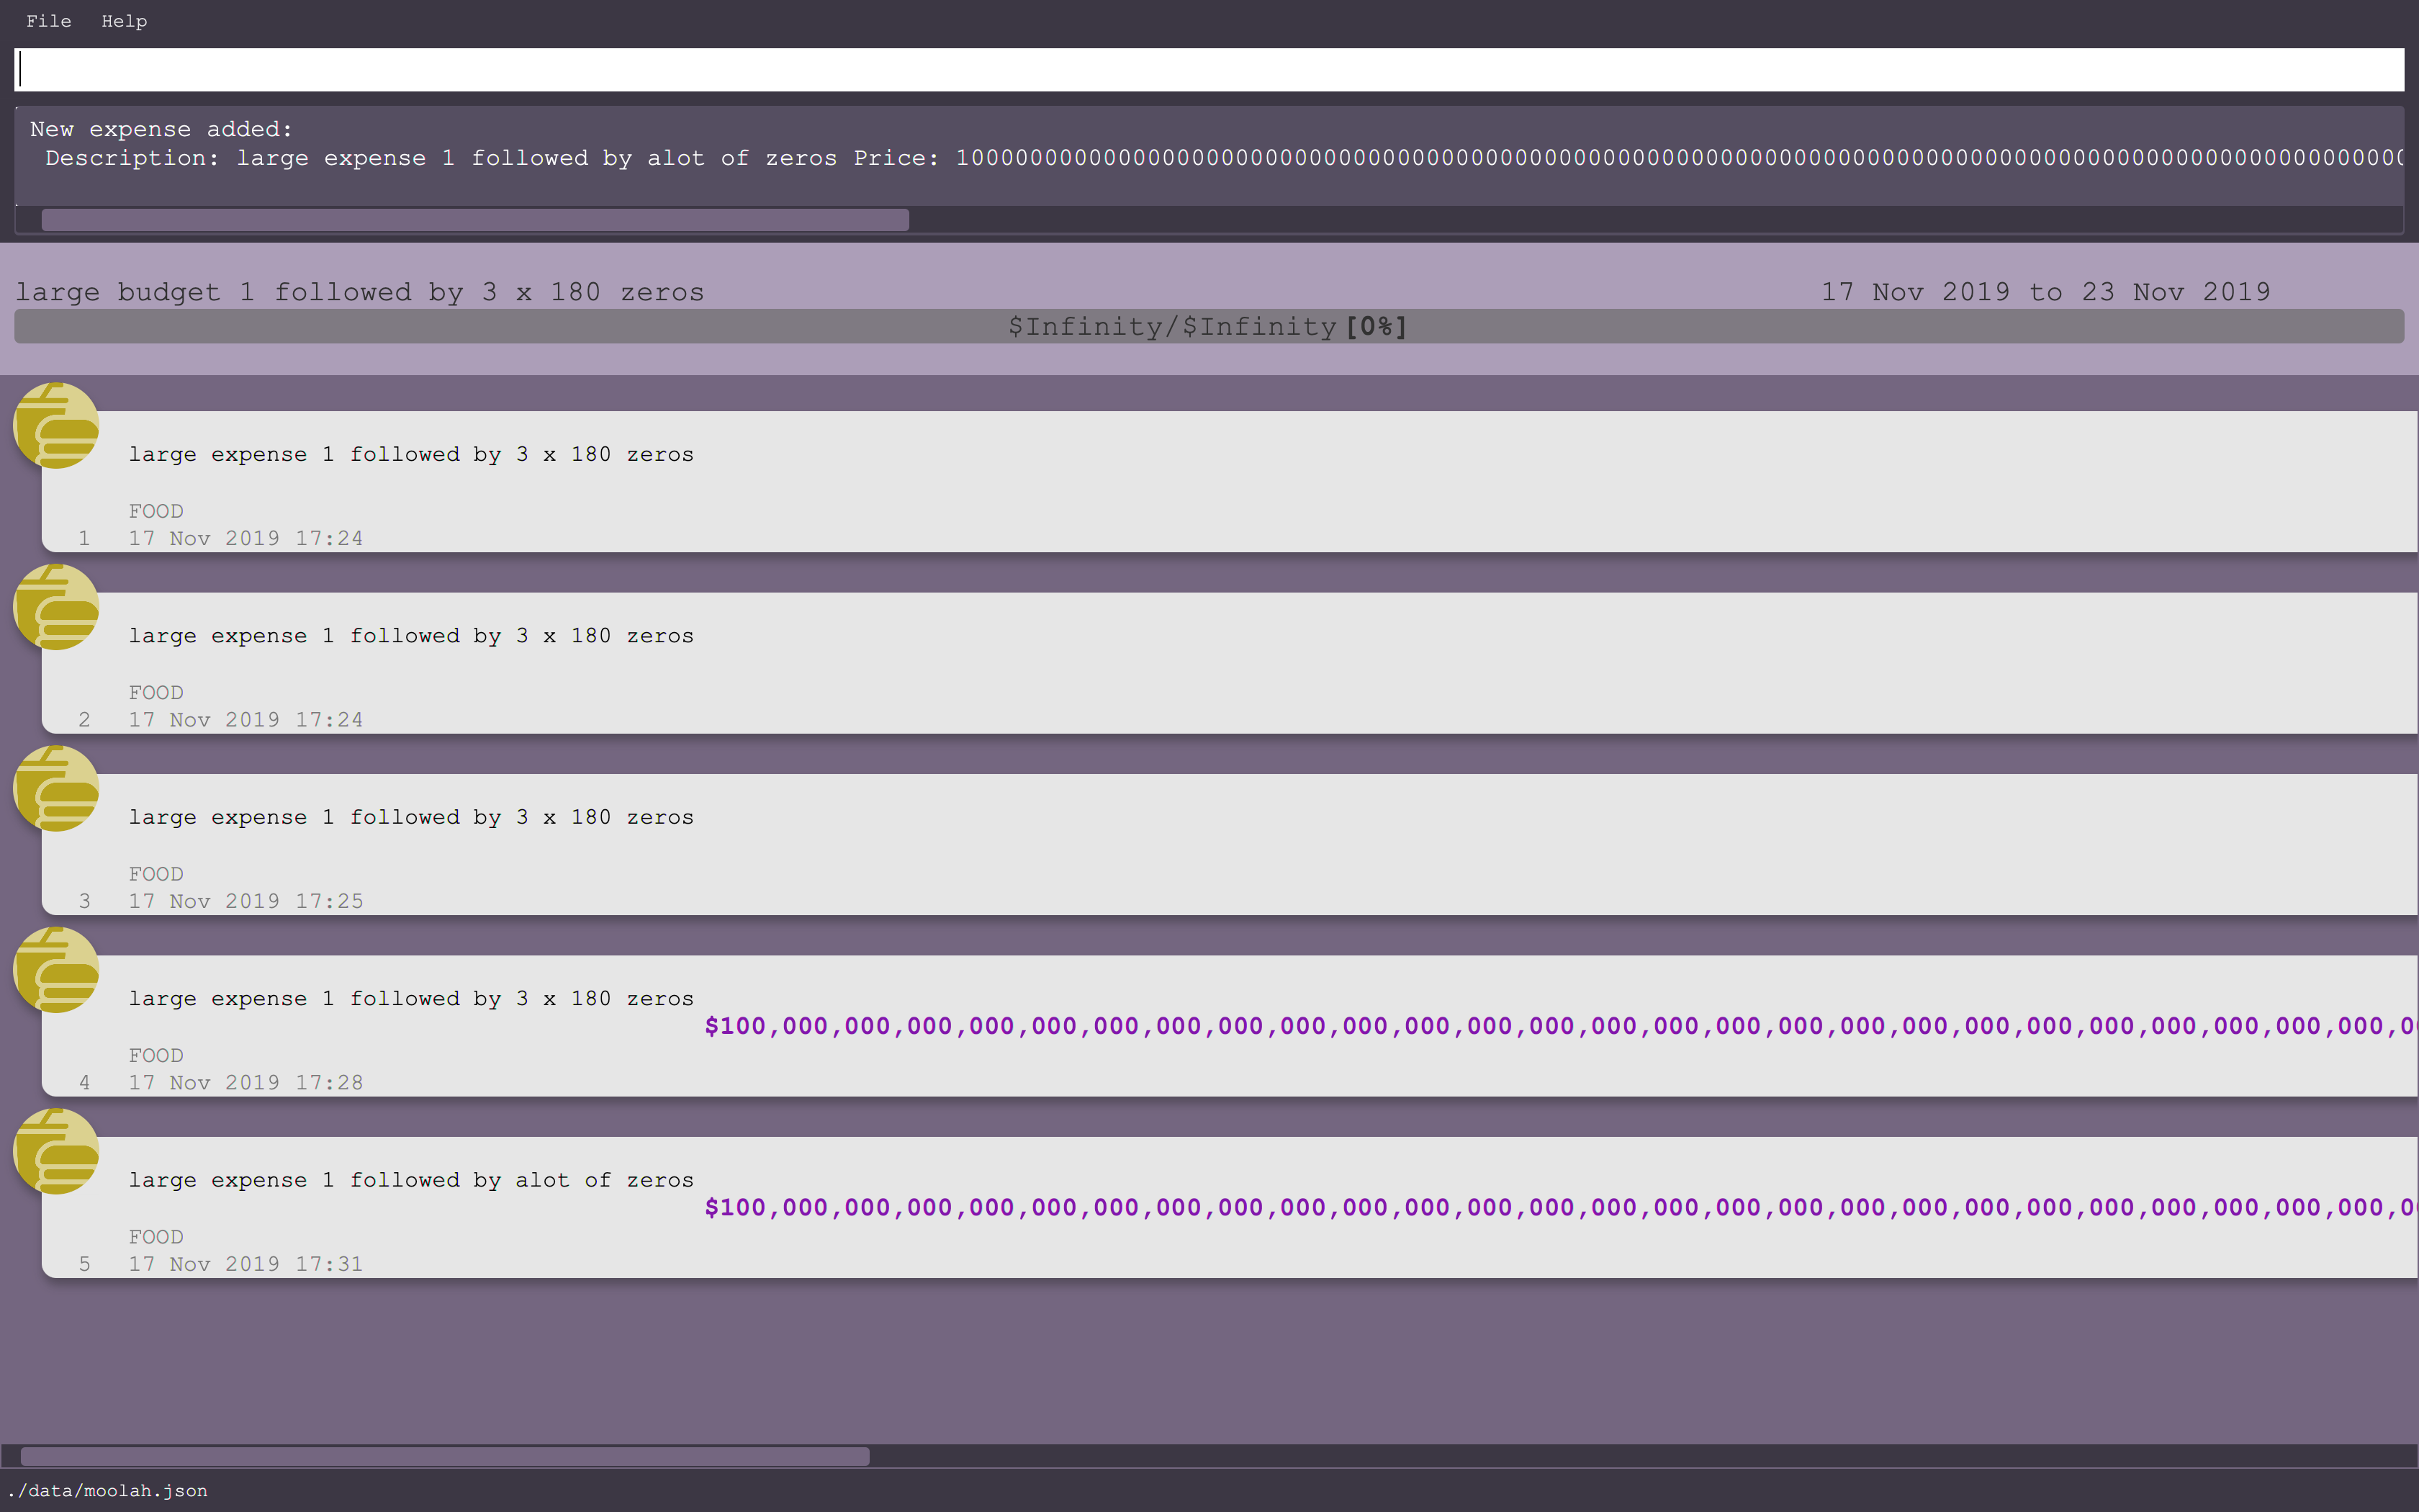Click the large budget title text
Viewport: 2419px width, 1512px height.
360,292
